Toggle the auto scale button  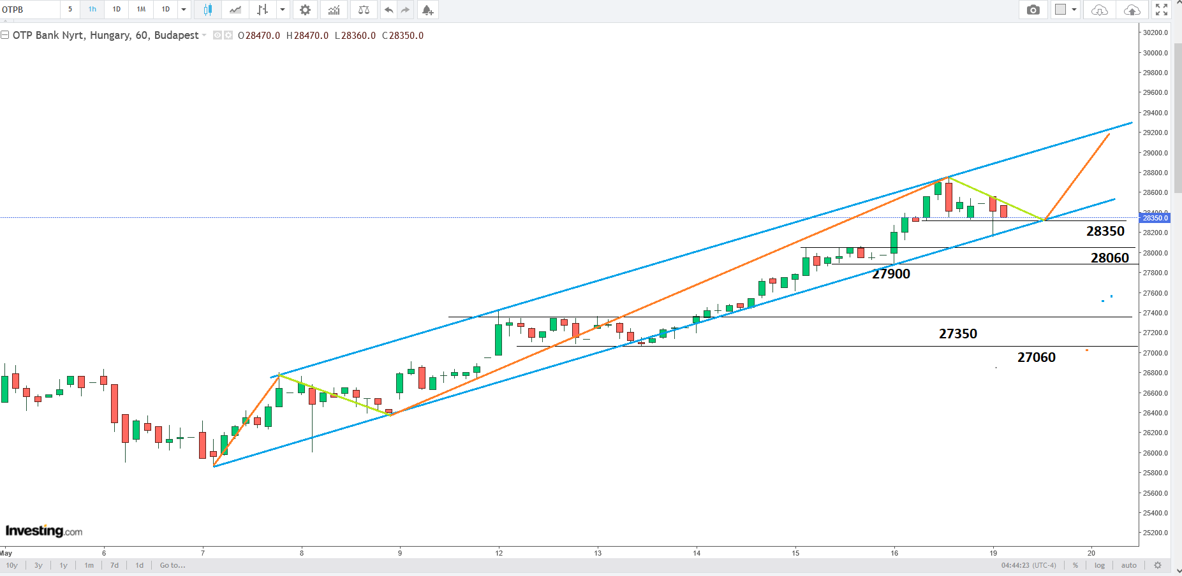pos(1128,565)
